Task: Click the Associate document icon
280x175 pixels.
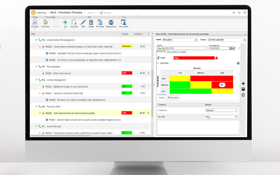Action: point(74,23)
